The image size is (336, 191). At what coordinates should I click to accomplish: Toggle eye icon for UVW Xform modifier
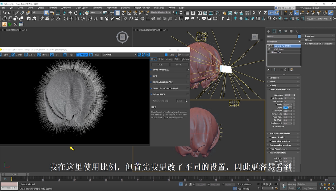269,49
